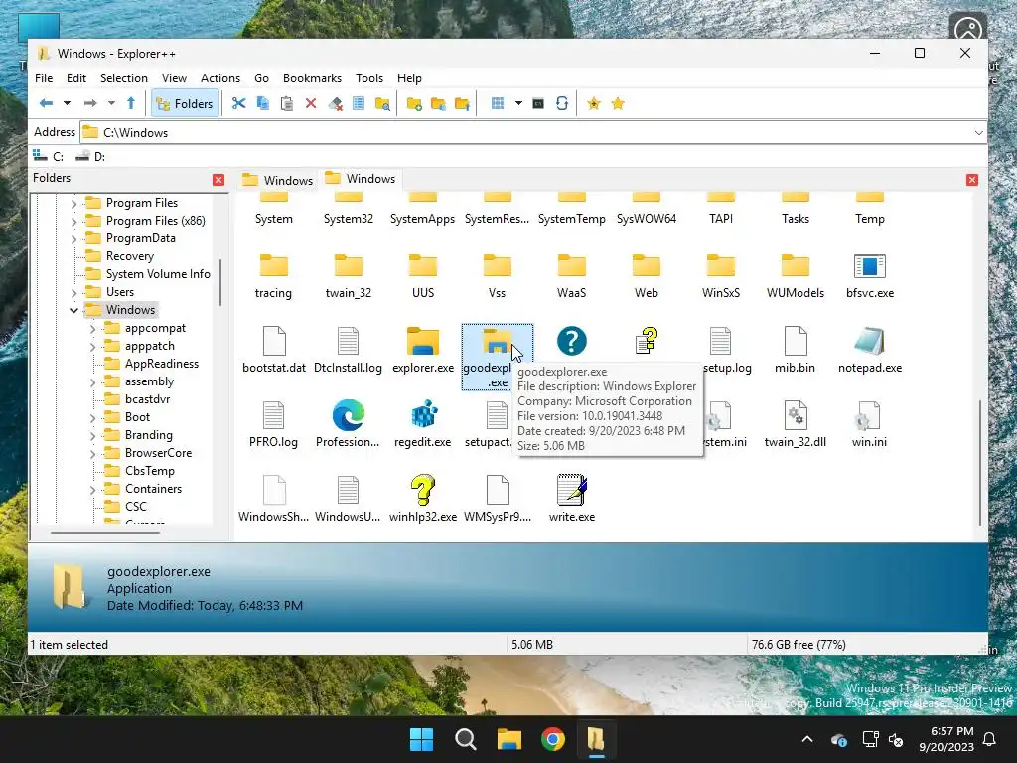This screenshot has width=1017, height=763.
Task: Click the permanent delete eraser icon
Action: [x=335, y=103]
